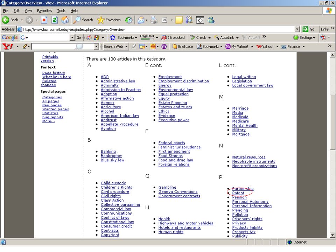Click Statistics under Special pages
The image size is (336, 252).
coord(50,113)
